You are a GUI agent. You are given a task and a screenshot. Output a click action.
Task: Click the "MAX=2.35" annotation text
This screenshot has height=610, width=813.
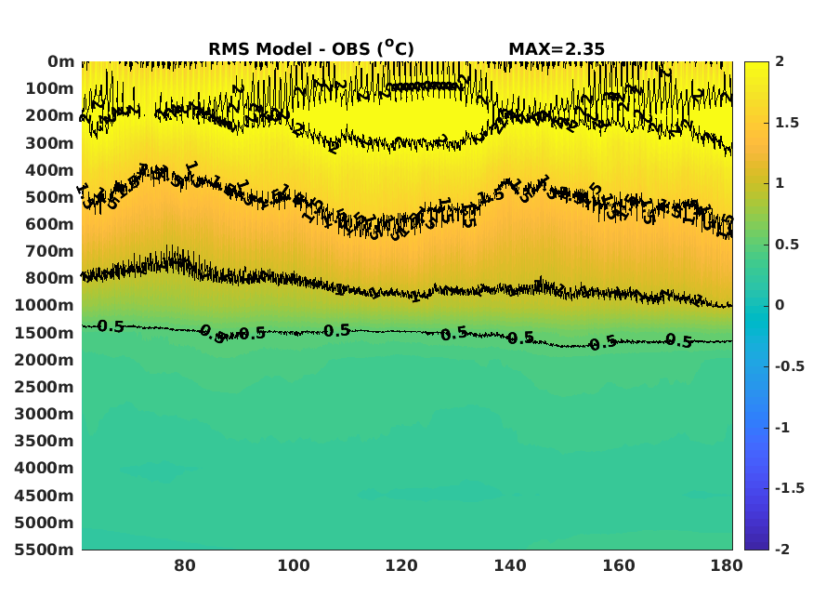pos(557,49)
